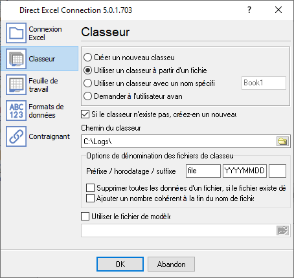The image size is (294, 278).
Task: Enable 'Utiliser le fichier de modèle' checkbox
Action: click(x=85, y=217)
